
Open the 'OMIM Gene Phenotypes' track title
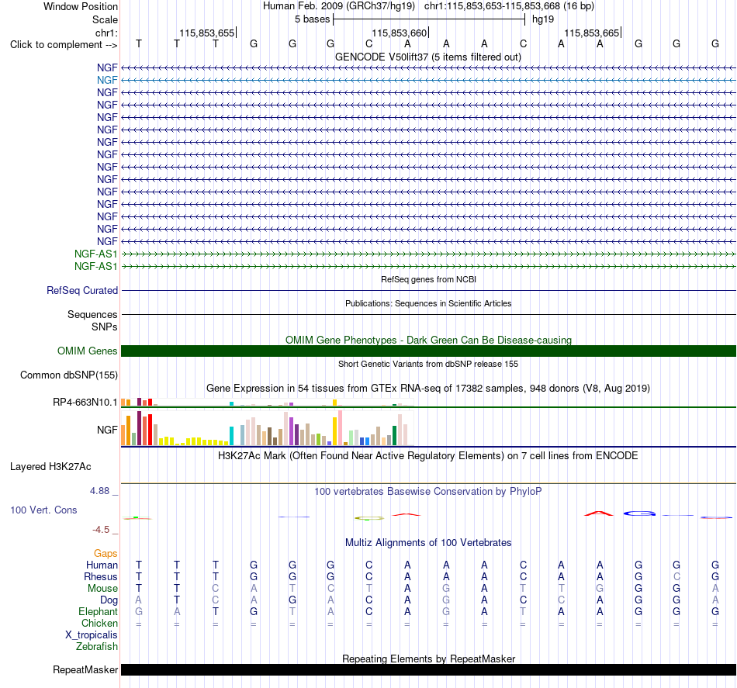click(x=428, y=340)
